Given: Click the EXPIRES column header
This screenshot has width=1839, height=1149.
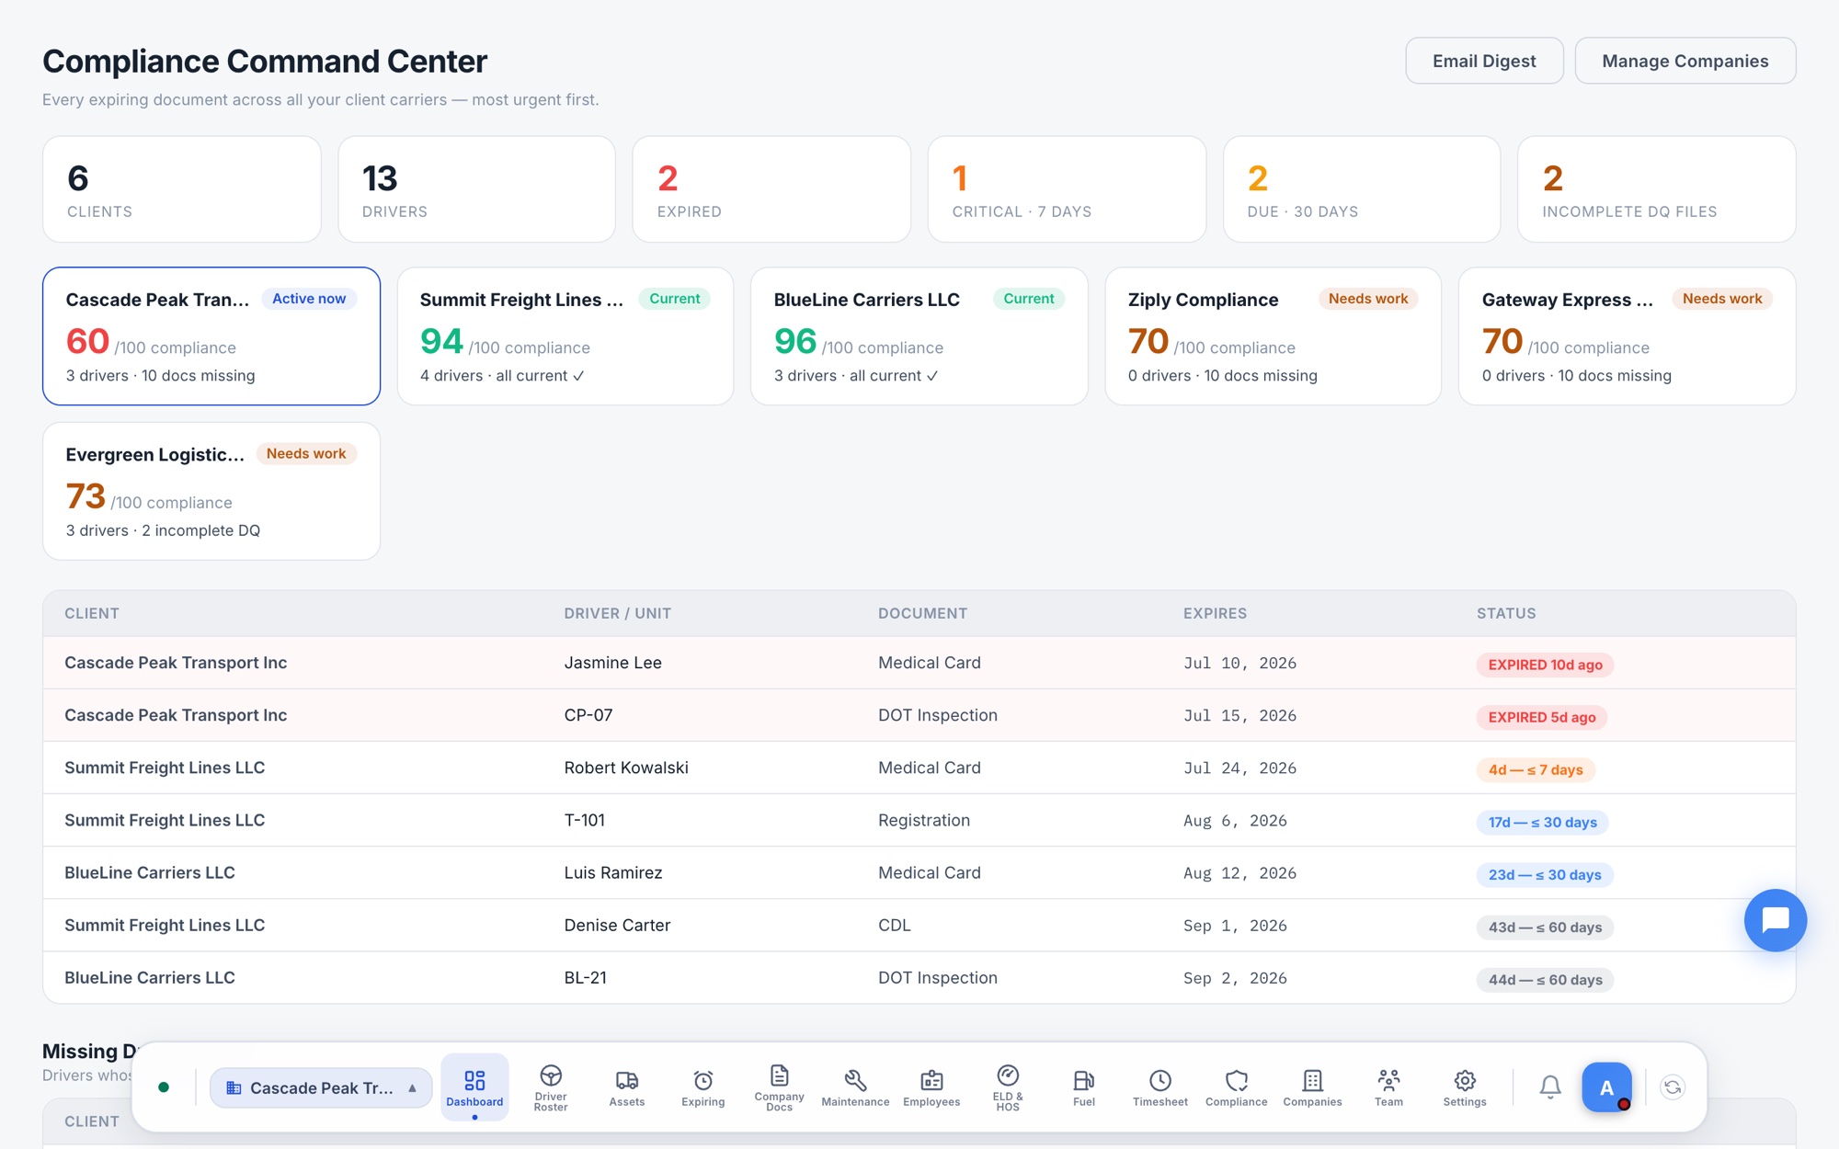Looking at the screenshot, I should click(1215, 613).
